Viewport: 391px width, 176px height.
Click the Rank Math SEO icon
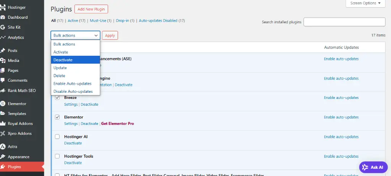(3, 90)
